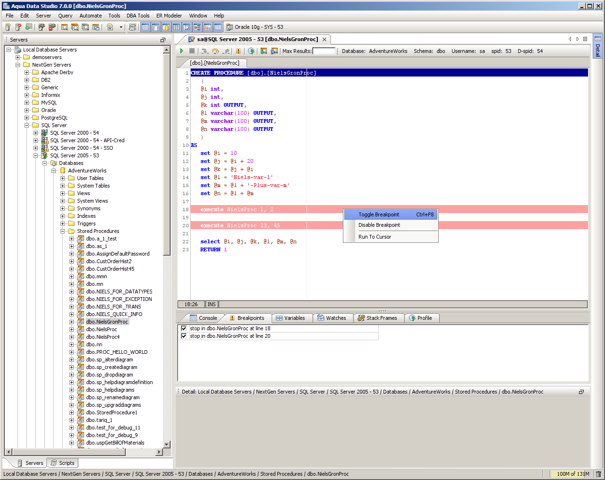Click the Step Into debugger icon
The width and height of the screenshot is (605, 480).
tap(205, 51)
